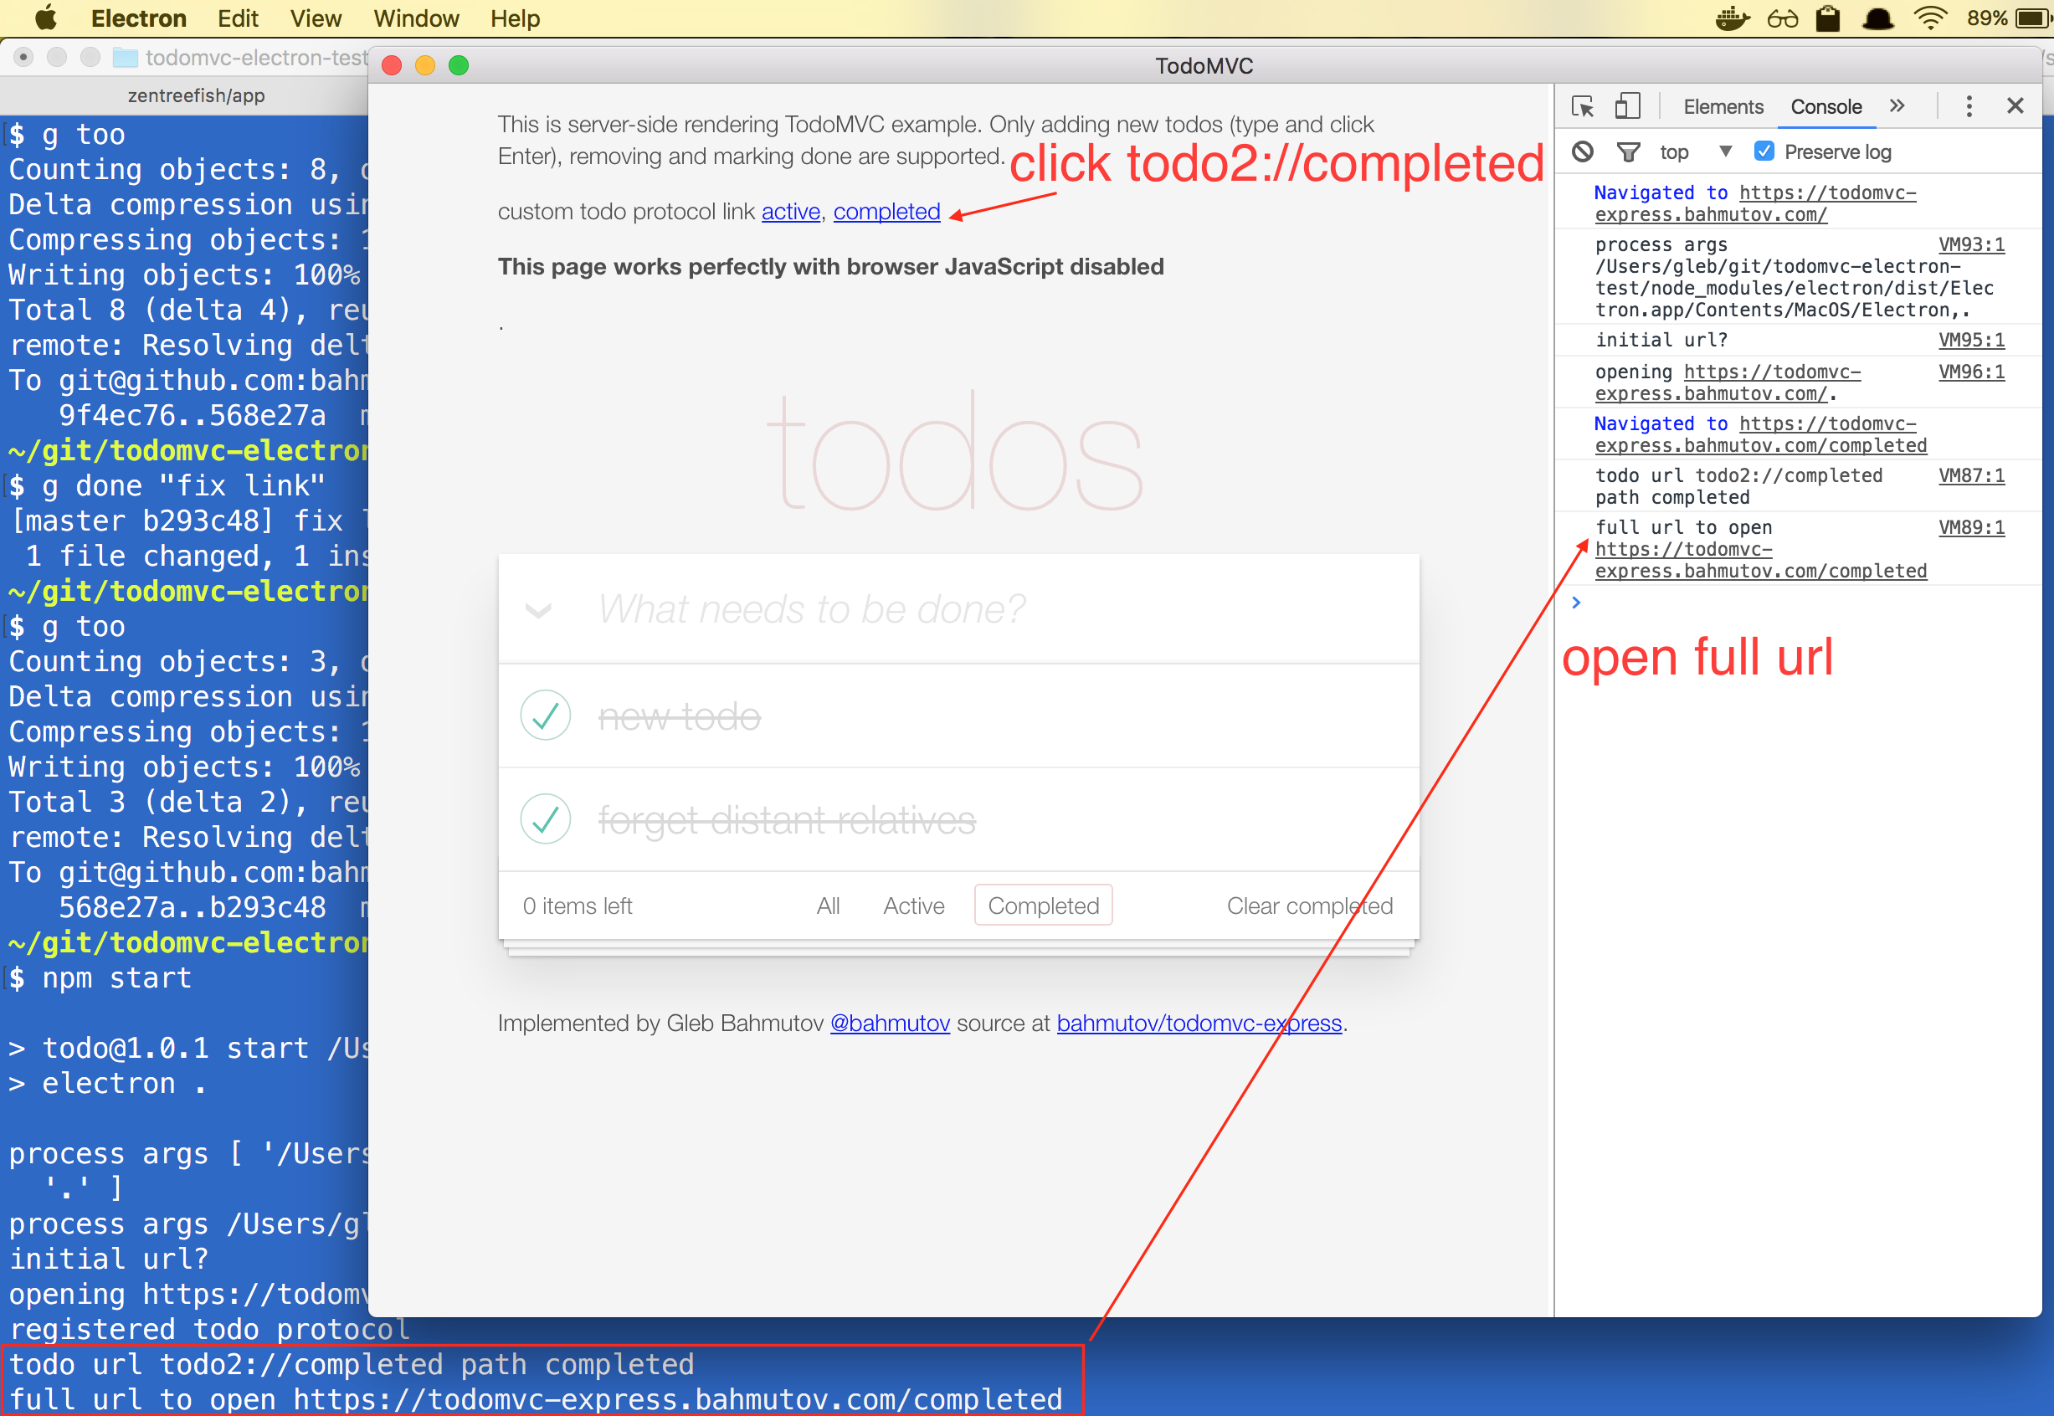Viewport: 2054px width, 1416px height.
Task: Toggle the device toolbar icon
Action: click(x=1625, y=106)
